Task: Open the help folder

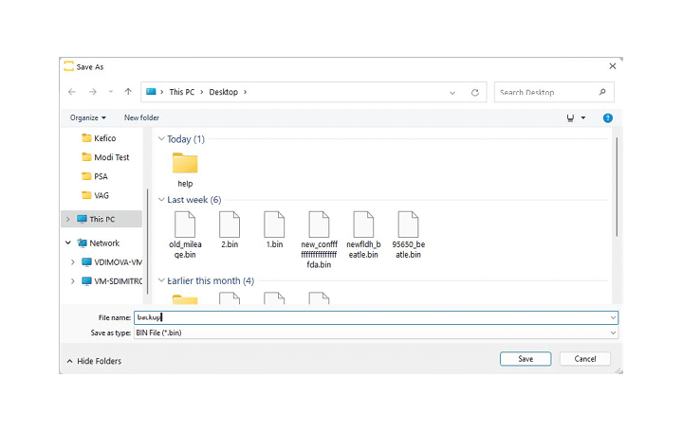Action: point(185,168)
